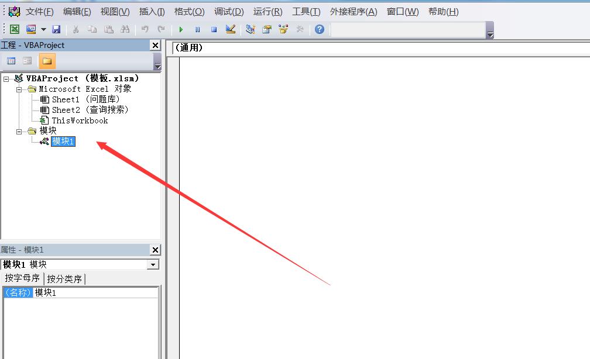Save the workbook with the floppy disk icon
This screenshot has height=359, width=590.
56,29
